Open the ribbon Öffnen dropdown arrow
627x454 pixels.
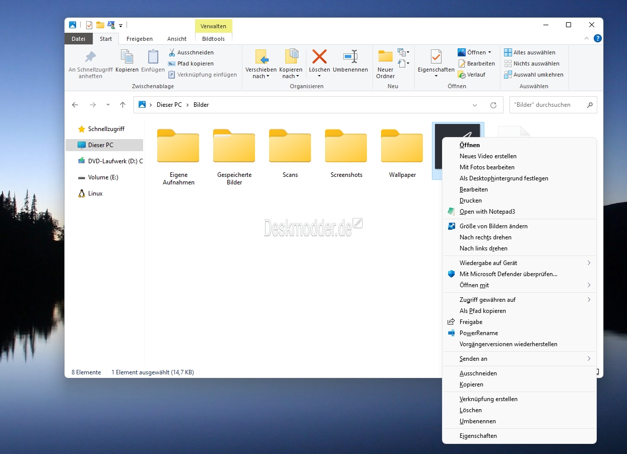pyautogui.click(x=489, y=52)
